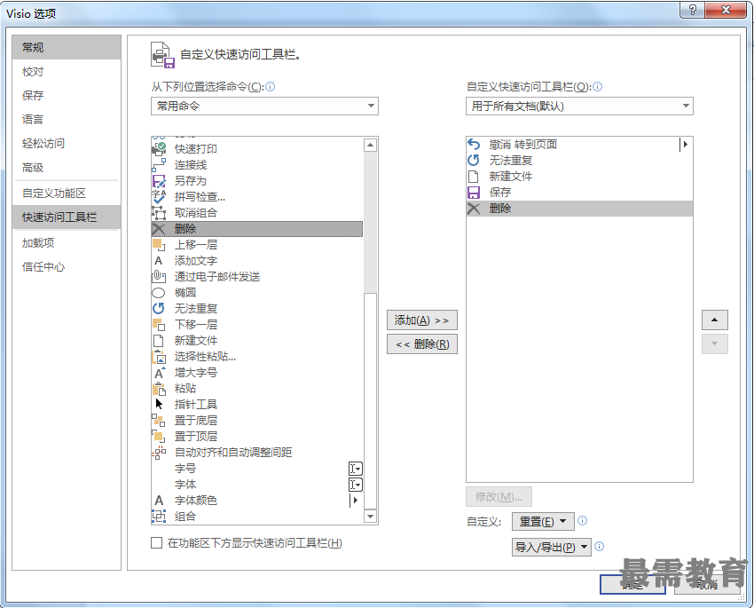Screen dimensions: 754x608
Task: Click the 无法重复 redo icon in left list
Action: (159, 308)
